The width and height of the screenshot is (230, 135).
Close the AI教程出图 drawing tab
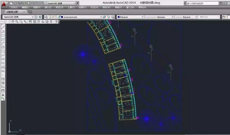pos(24,12)
